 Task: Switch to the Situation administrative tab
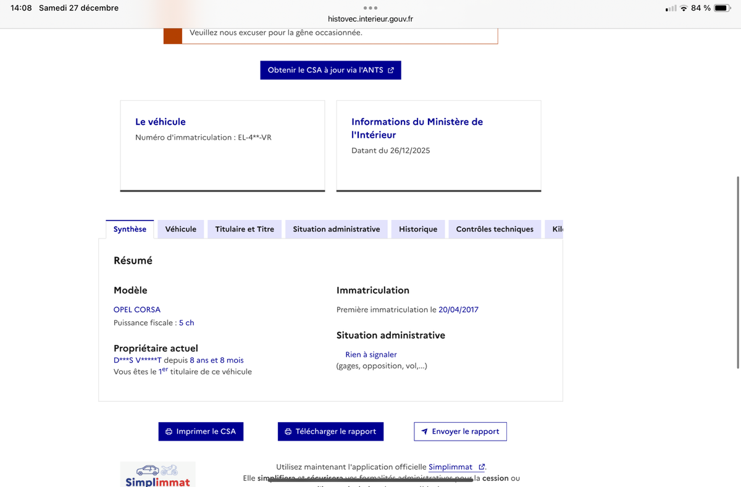tap(336, 229)
